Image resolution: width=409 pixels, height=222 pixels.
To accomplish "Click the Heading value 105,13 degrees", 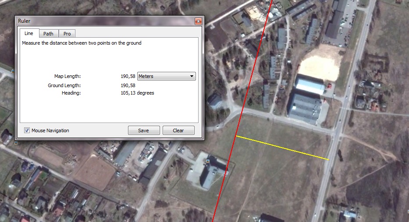I will (138, 93).
